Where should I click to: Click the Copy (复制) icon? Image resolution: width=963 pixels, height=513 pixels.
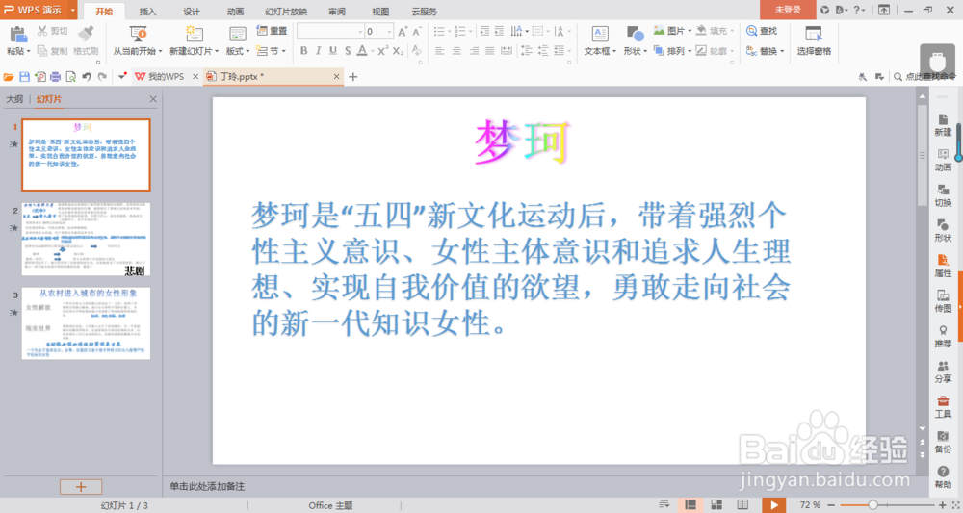point(42,51)
